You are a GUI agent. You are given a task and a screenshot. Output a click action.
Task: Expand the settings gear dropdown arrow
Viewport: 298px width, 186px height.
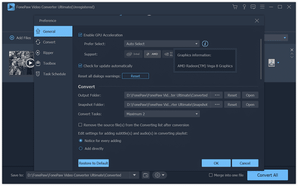(163, 175)
